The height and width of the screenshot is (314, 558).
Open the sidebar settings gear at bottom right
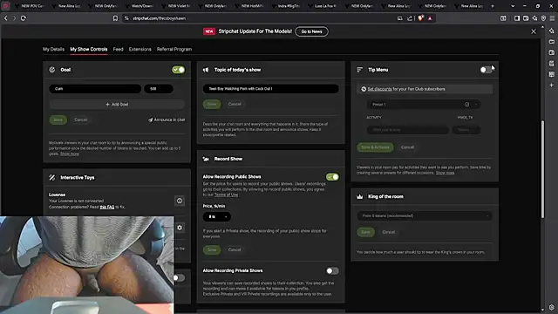[x=552, y=307]
